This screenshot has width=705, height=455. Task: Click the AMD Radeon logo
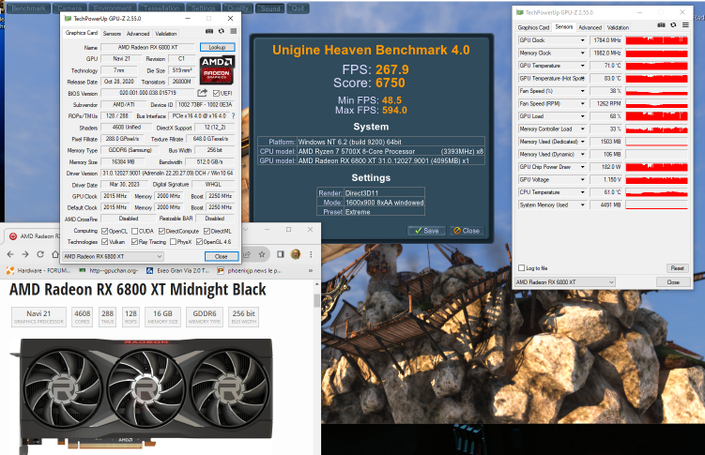pyautogui.click(x=217, y=70)
